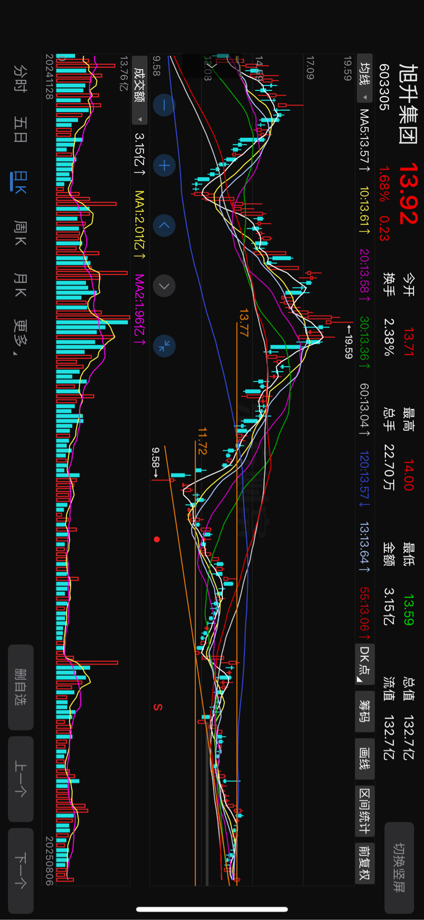Viewport: 424px width, 920px height.
Task: Tap the MA2:1.96亿 volume average
Action: [x=140, y=309]
